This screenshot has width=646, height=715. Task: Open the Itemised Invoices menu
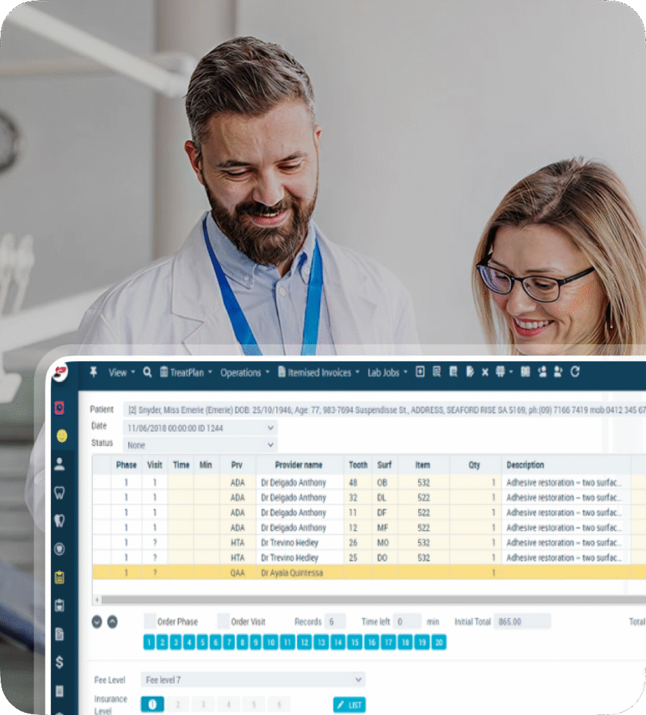pos(318,372)
